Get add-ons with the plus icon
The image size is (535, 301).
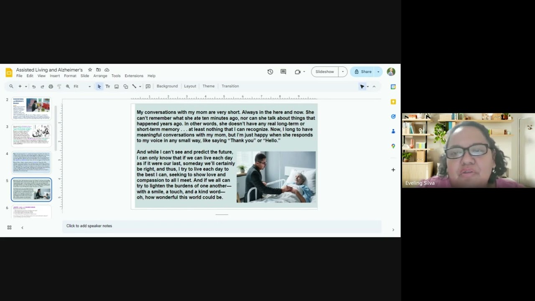(393, 170)
